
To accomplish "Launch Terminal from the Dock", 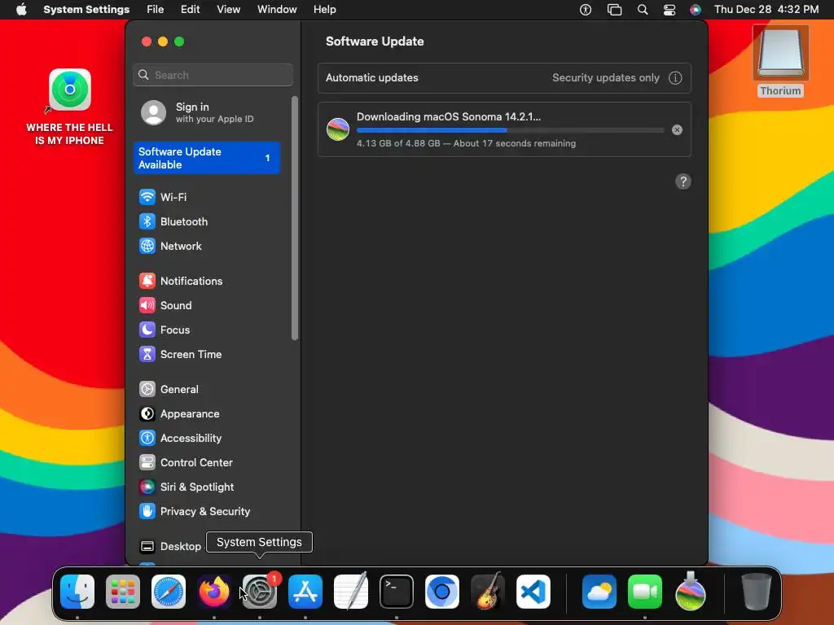I will [x=397, y=592].
